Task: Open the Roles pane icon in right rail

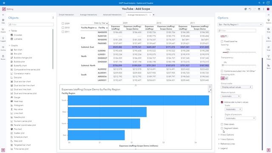Action: click(x=269, y=30)
